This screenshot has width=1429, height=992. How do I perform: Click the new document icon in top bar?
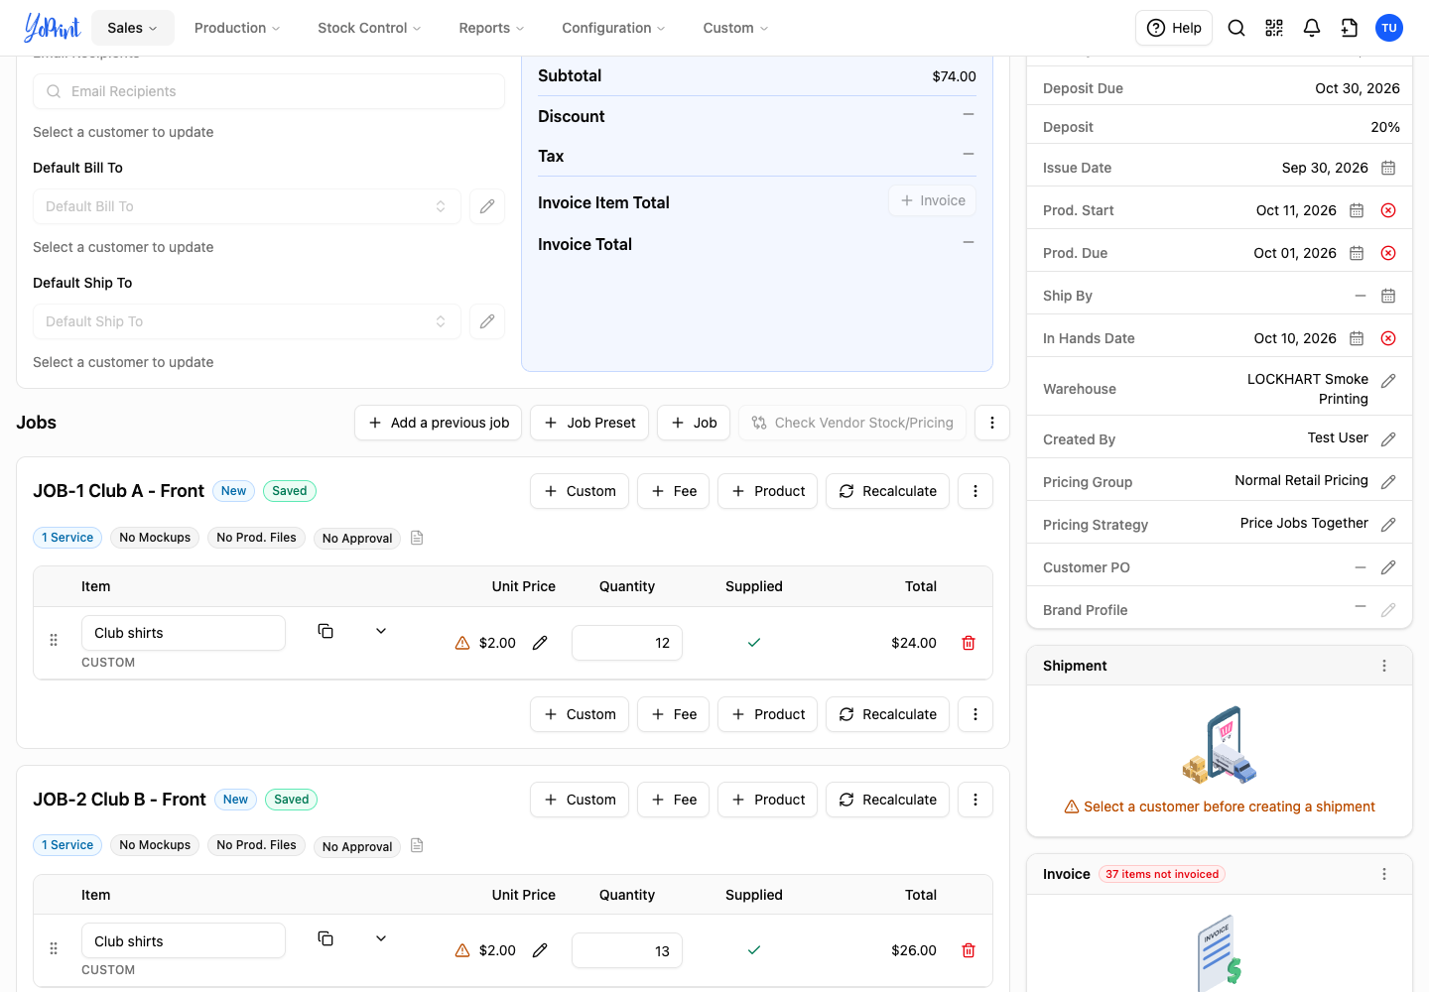tap(1350, 28)
